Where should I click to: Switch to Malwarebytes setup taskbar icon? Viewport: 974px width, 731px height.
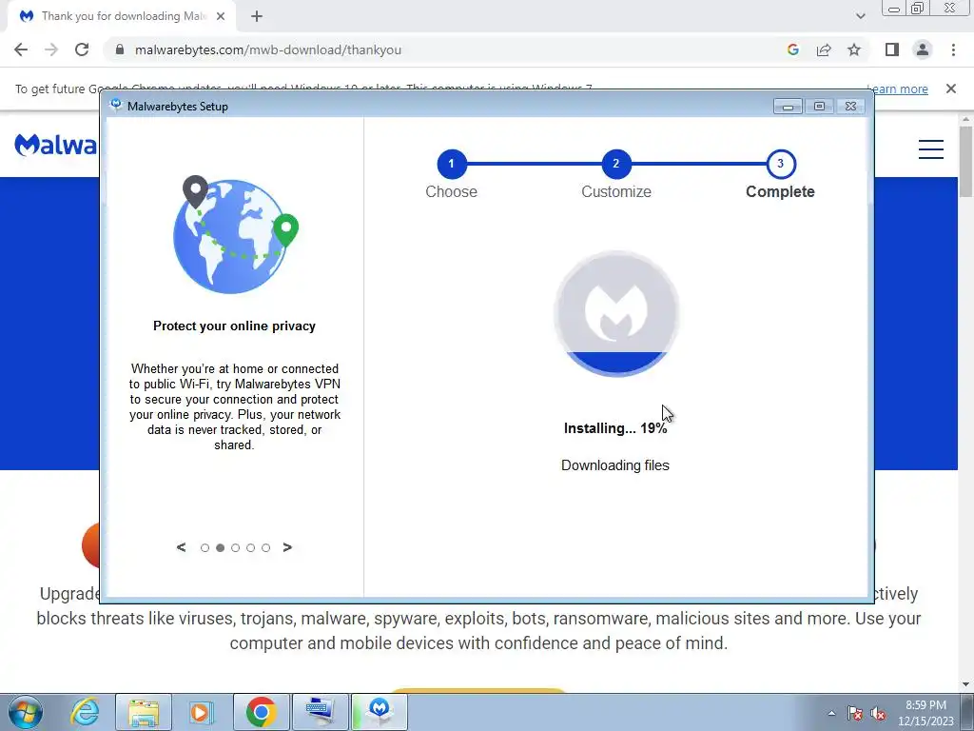coord(380,712)
